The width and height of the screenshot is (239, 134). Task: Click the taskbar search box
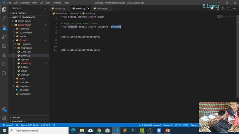pos(38,131)
